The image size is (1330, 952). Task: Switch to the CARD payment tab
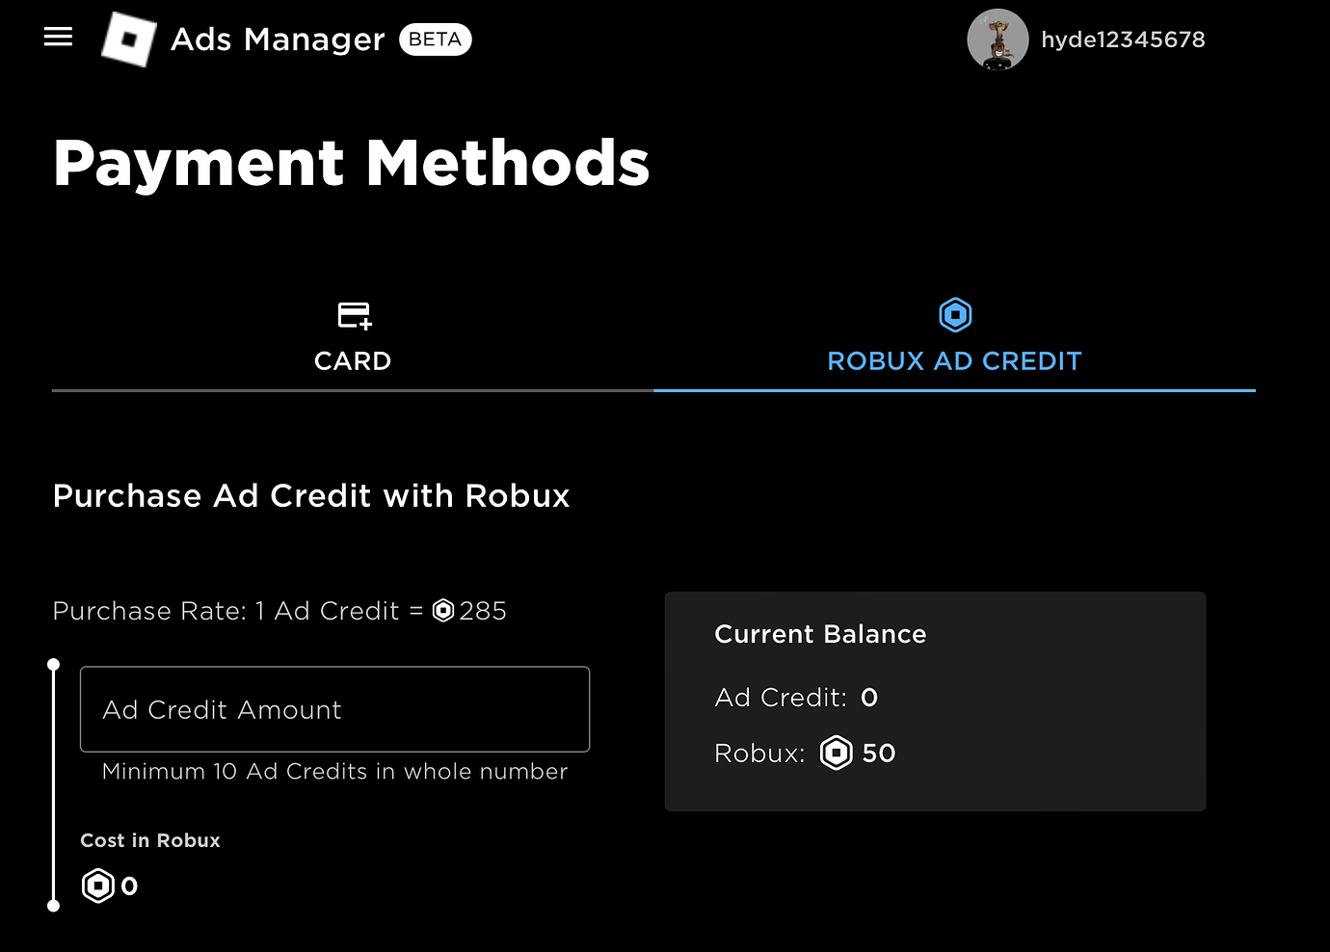[353, 360]
